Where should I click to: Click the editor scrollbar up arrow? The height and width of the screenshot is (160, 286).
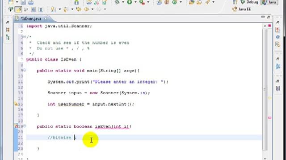point(265,26)
